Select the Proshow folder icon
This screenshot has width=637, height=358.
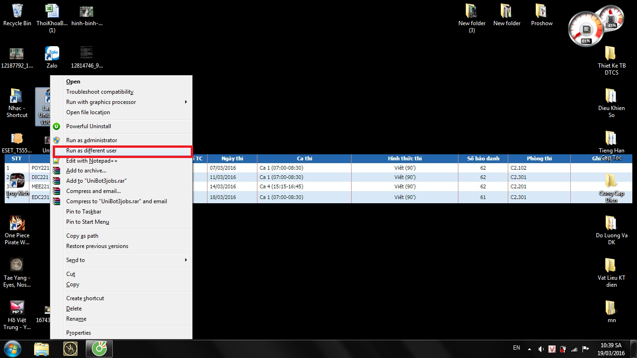(x=541, y=15)
